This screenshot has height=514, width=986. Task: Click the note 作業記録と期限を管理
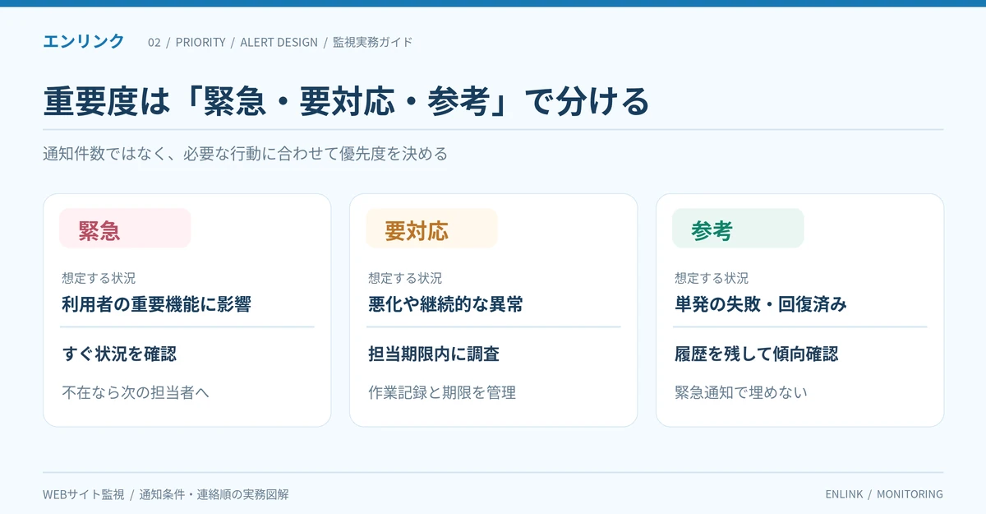coord(442,392)
